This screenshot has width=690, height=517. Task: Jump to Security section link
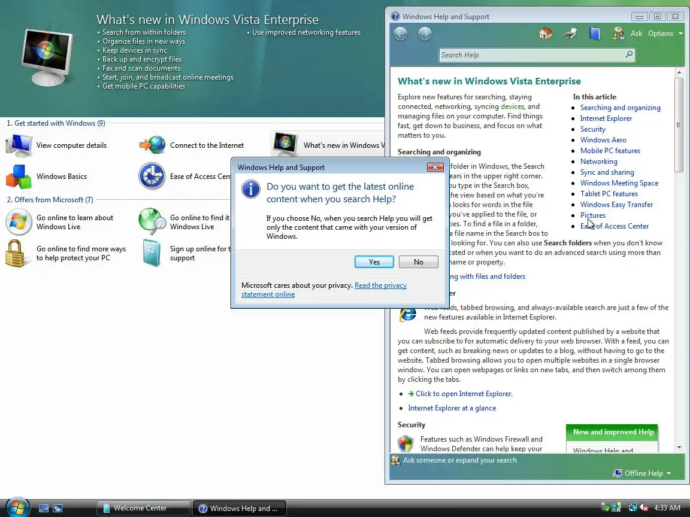pos(593,129)
